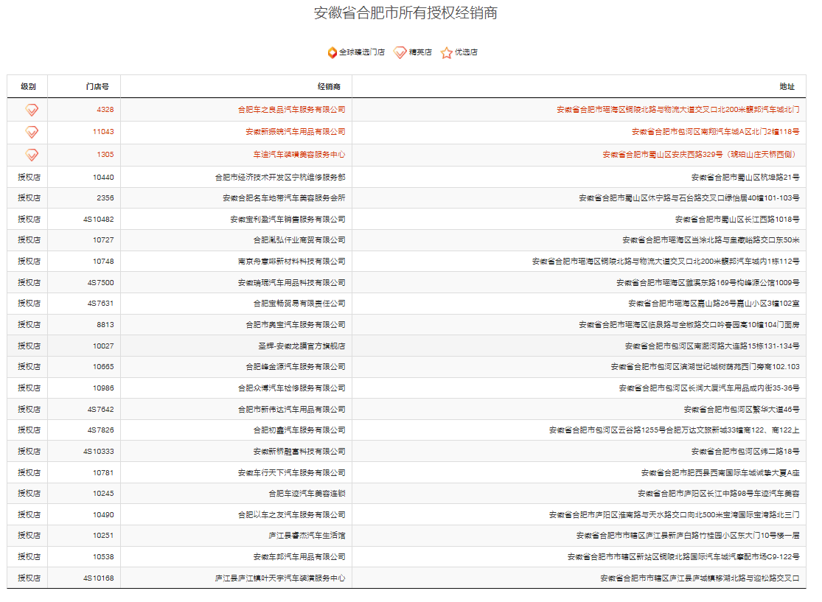The height and width of the screenshot is (602, 822).
Task: Click diamond badge in store 4328 row
Action: point(32,110)
